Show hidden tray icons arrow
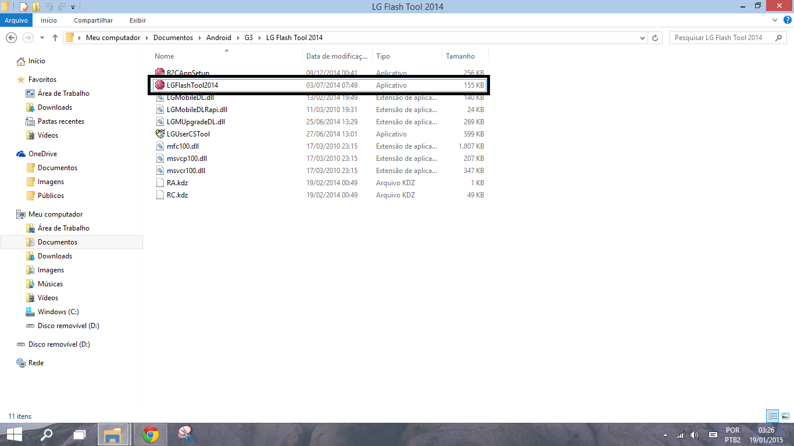 665,435
